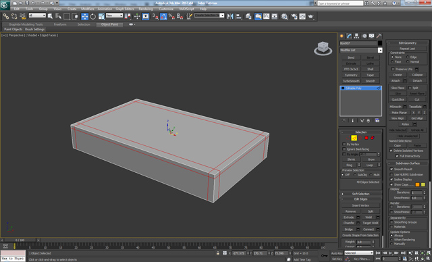Screen dimensions: 432x262
Task: Select Edge sub-object level icon
Action: tap(354, 138)
